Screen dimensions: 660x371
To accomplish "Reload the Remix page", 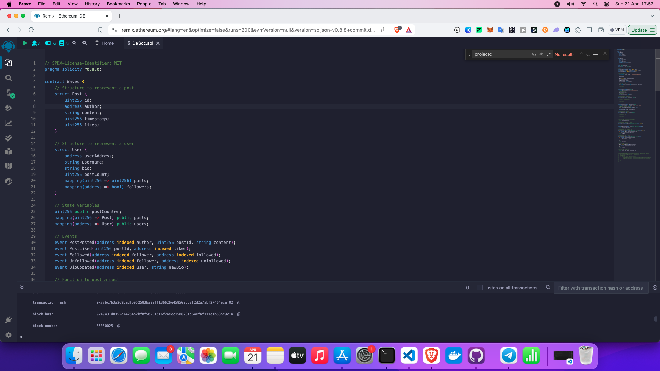I will 31,30.
